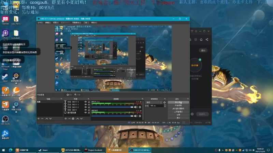
Task: Mute the microphone/Aux audio channel
Action: coord(136,107)
